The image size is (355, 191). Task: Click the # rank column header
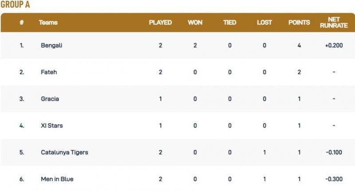click(x=21, y=23)
